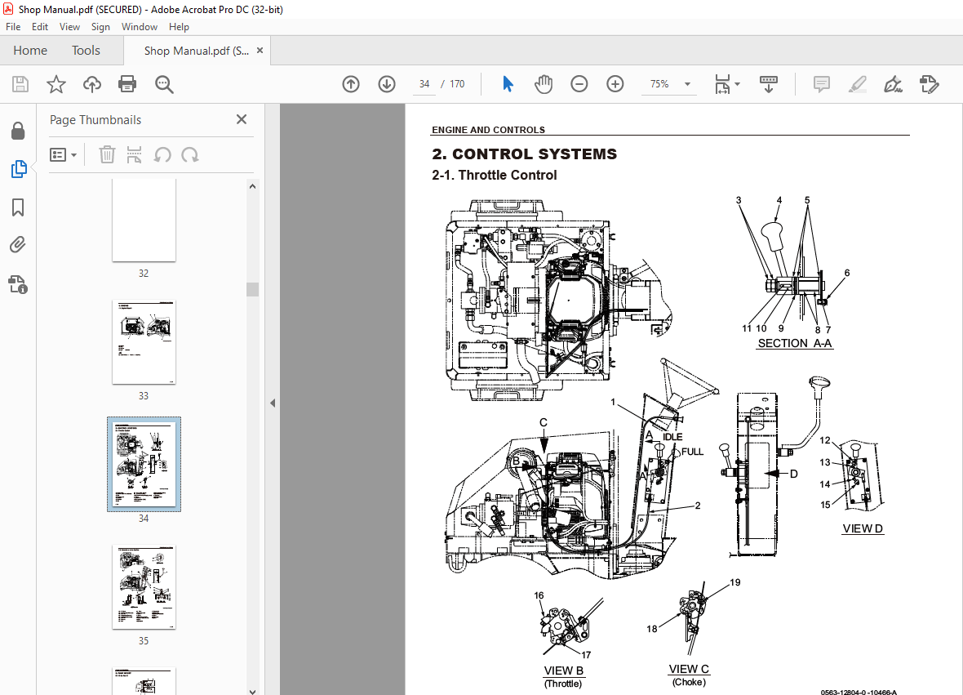The width and height of the screenshot is (963, 695).
Task: Click the page number input field
Action: (x=424, y=84)
